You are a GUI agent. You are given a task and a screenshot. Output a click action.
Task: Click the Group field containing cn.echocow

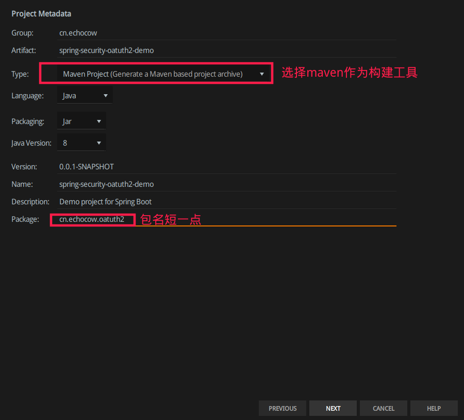point(155,32)
